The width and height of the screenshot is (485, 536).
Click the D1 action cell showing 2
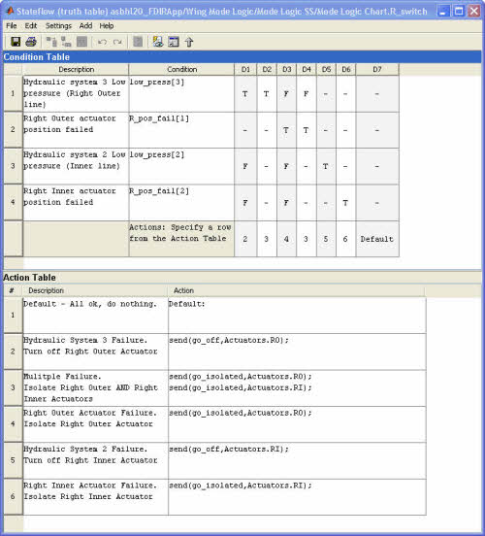[245, 239]
